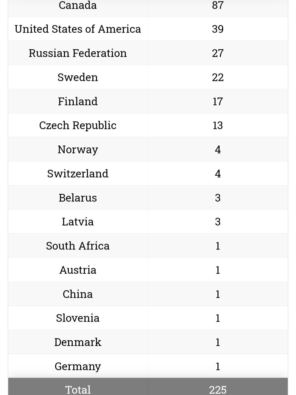Click the China country cell
This screenshot has height=395, width=296.
[78, 294]
